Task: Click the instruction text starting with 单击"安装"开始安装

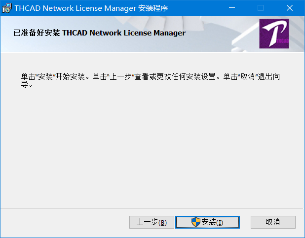Action: [x=151, y=80]
